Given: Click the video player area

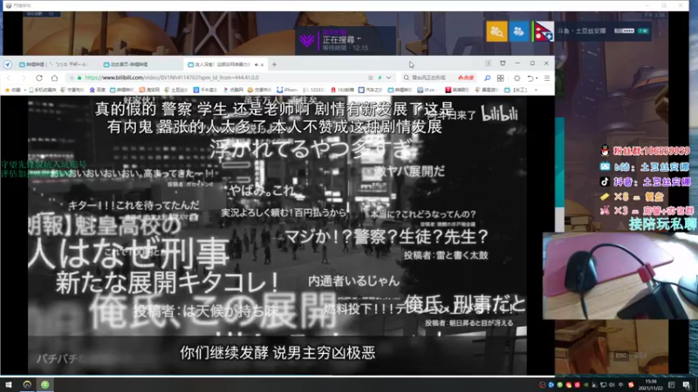Looking at the screenshot, I should point(277,234).
